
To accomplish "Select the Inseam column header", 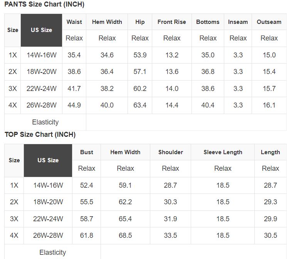I will click(238, 22).
